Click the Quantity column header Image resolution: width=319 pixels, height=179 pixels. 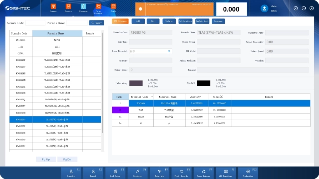pyautogui.click(x=197, y=97)
